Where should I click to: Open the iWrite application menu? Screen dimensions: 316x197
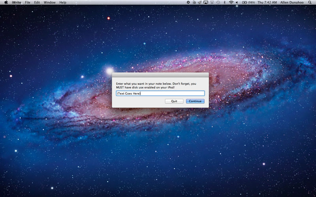[16, 2]
